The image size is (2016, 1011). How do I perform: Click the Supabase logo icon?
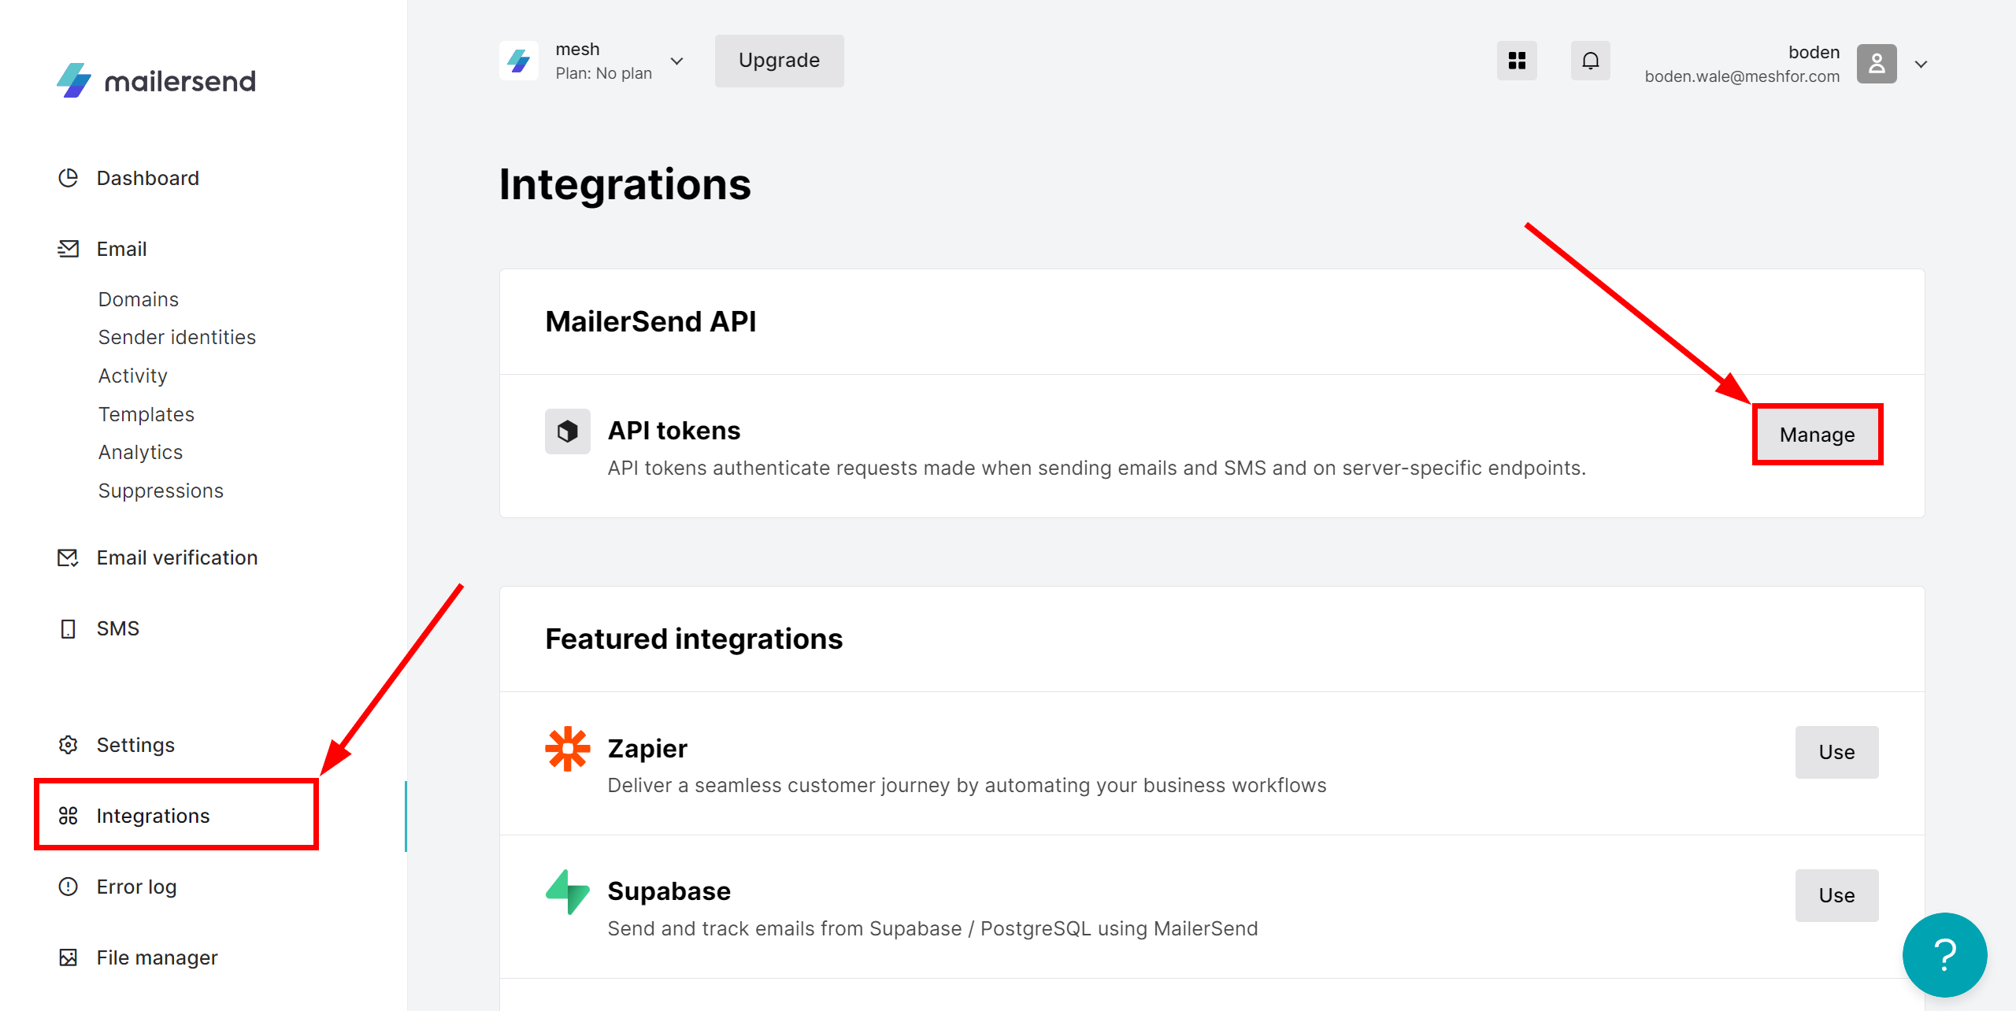pyautogui.click(x=568, y=892)
